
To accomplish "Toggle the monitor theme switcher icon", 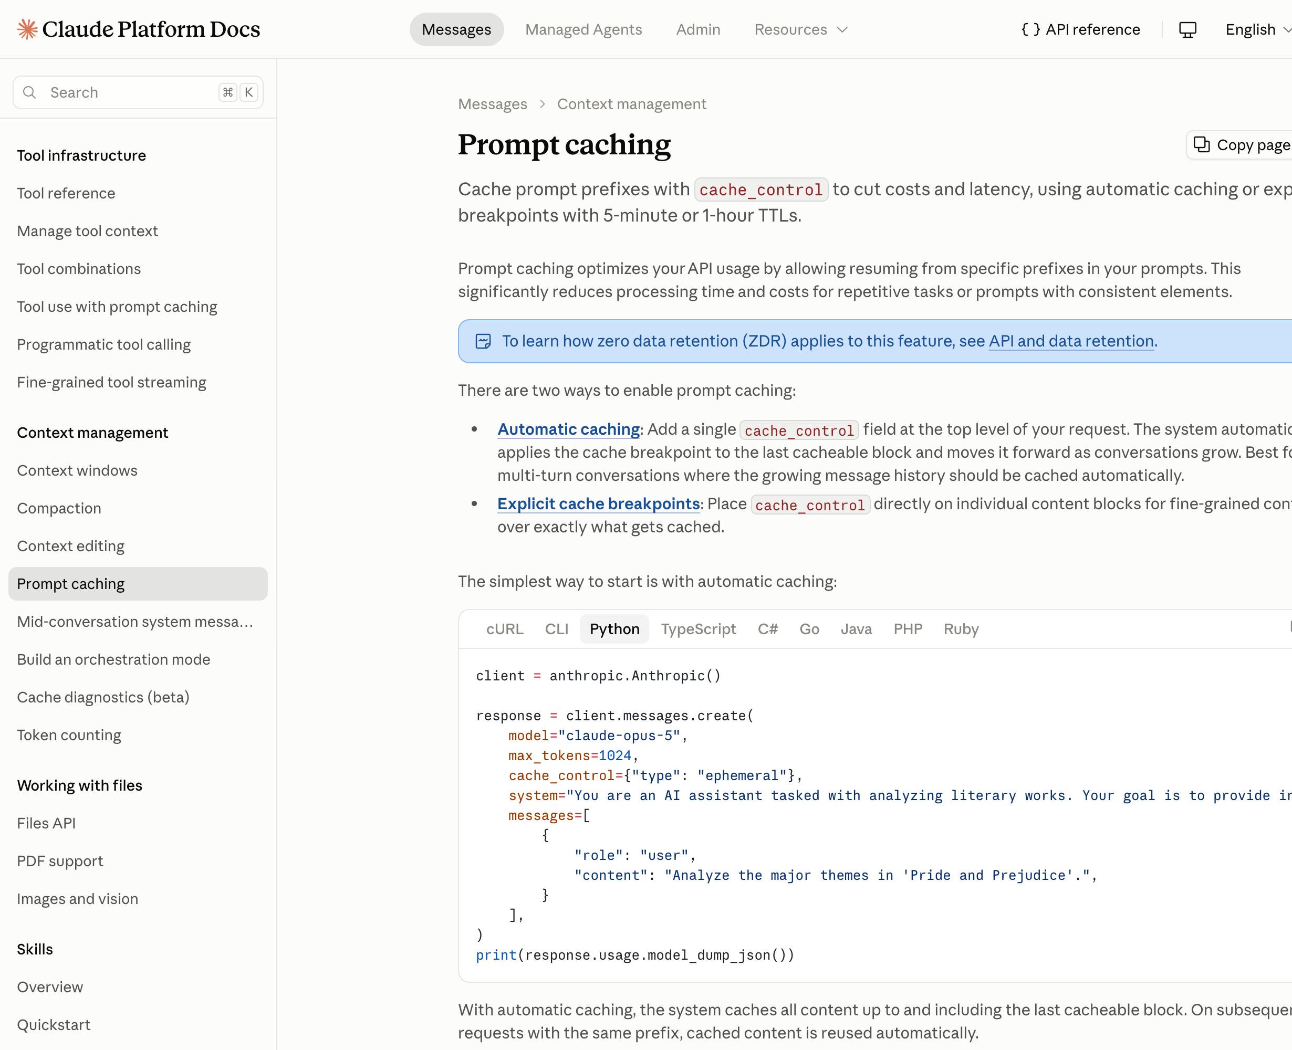I will pos(1187,29).
